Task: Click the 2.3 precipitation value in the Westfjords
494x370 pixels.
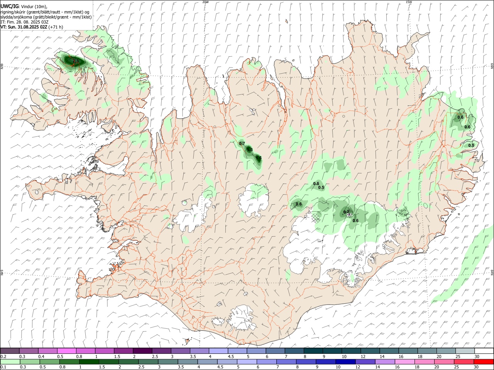Action: (76, 61)
